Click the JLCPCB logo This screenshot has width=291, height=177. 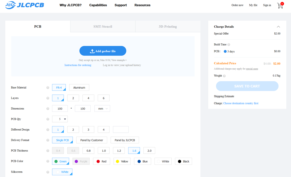[x=25, y=5]
